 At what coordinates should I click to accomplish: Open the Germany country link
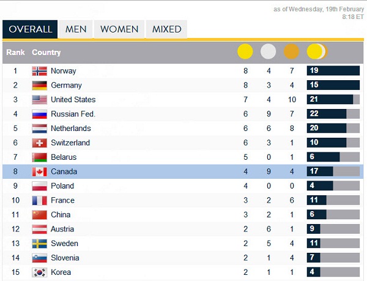[x=66, y=86]
